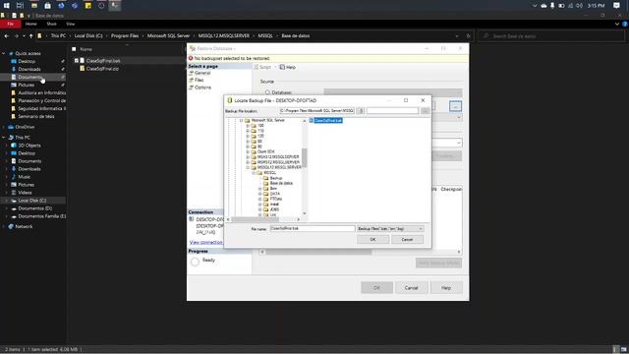This screenshot has height=354, width=629.
Task: Collapse the MSSQL12.MSSQLSERVER folder node
Action: point(248,168)
